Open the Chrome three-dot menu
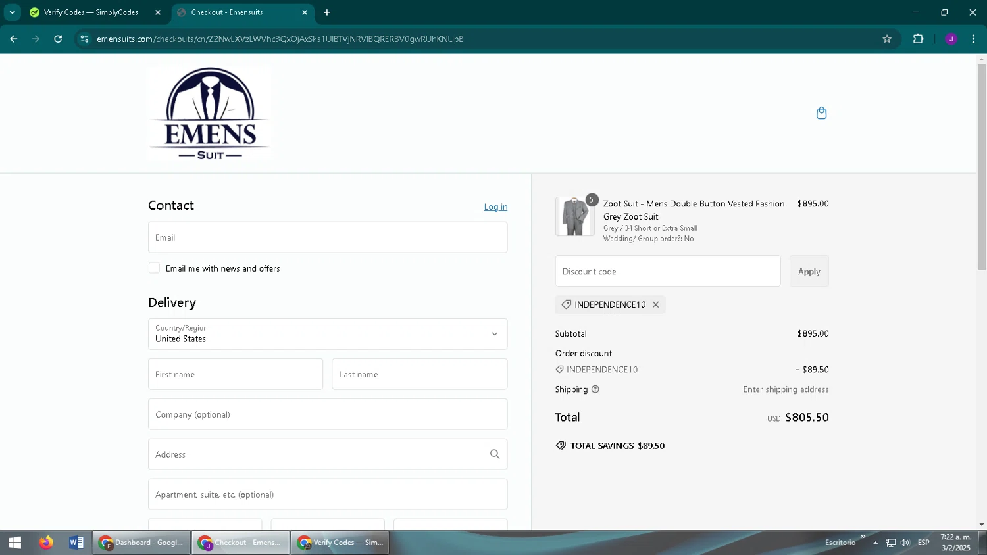The image size is (987, 555). tap(973, 39)
